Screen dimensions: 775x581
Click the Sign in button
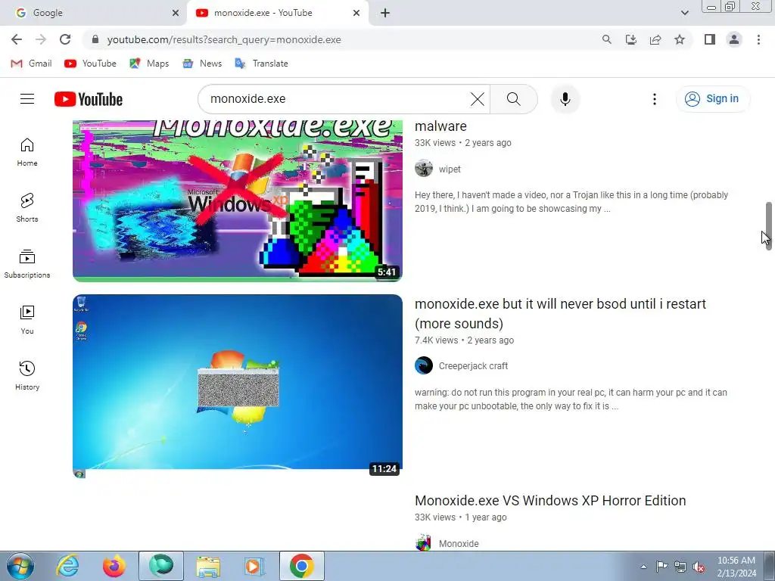pyautogui.click(x=713, y=99)
